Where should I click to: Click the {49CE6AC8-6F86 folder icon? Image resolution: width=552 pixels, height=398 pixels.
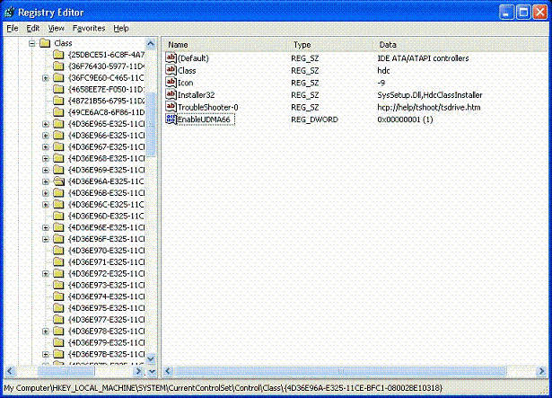click(58, 112)
